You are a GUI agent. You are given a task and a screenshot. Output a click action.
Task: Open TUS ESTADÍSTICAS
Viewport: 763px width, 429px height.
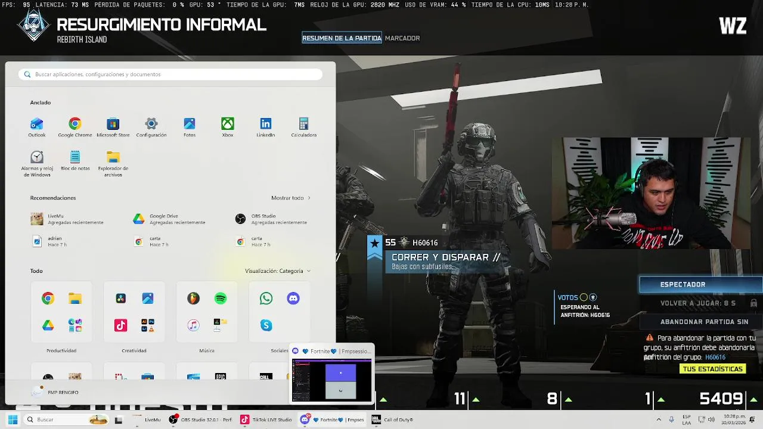tap(713, 369)
